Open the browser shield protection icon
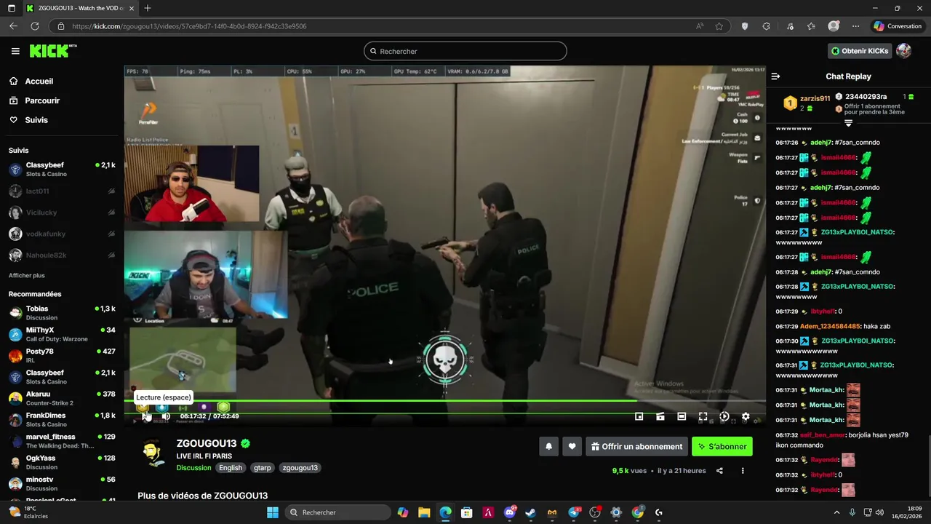The width and height of the screenshot is (931, 524). click(745, 26)
